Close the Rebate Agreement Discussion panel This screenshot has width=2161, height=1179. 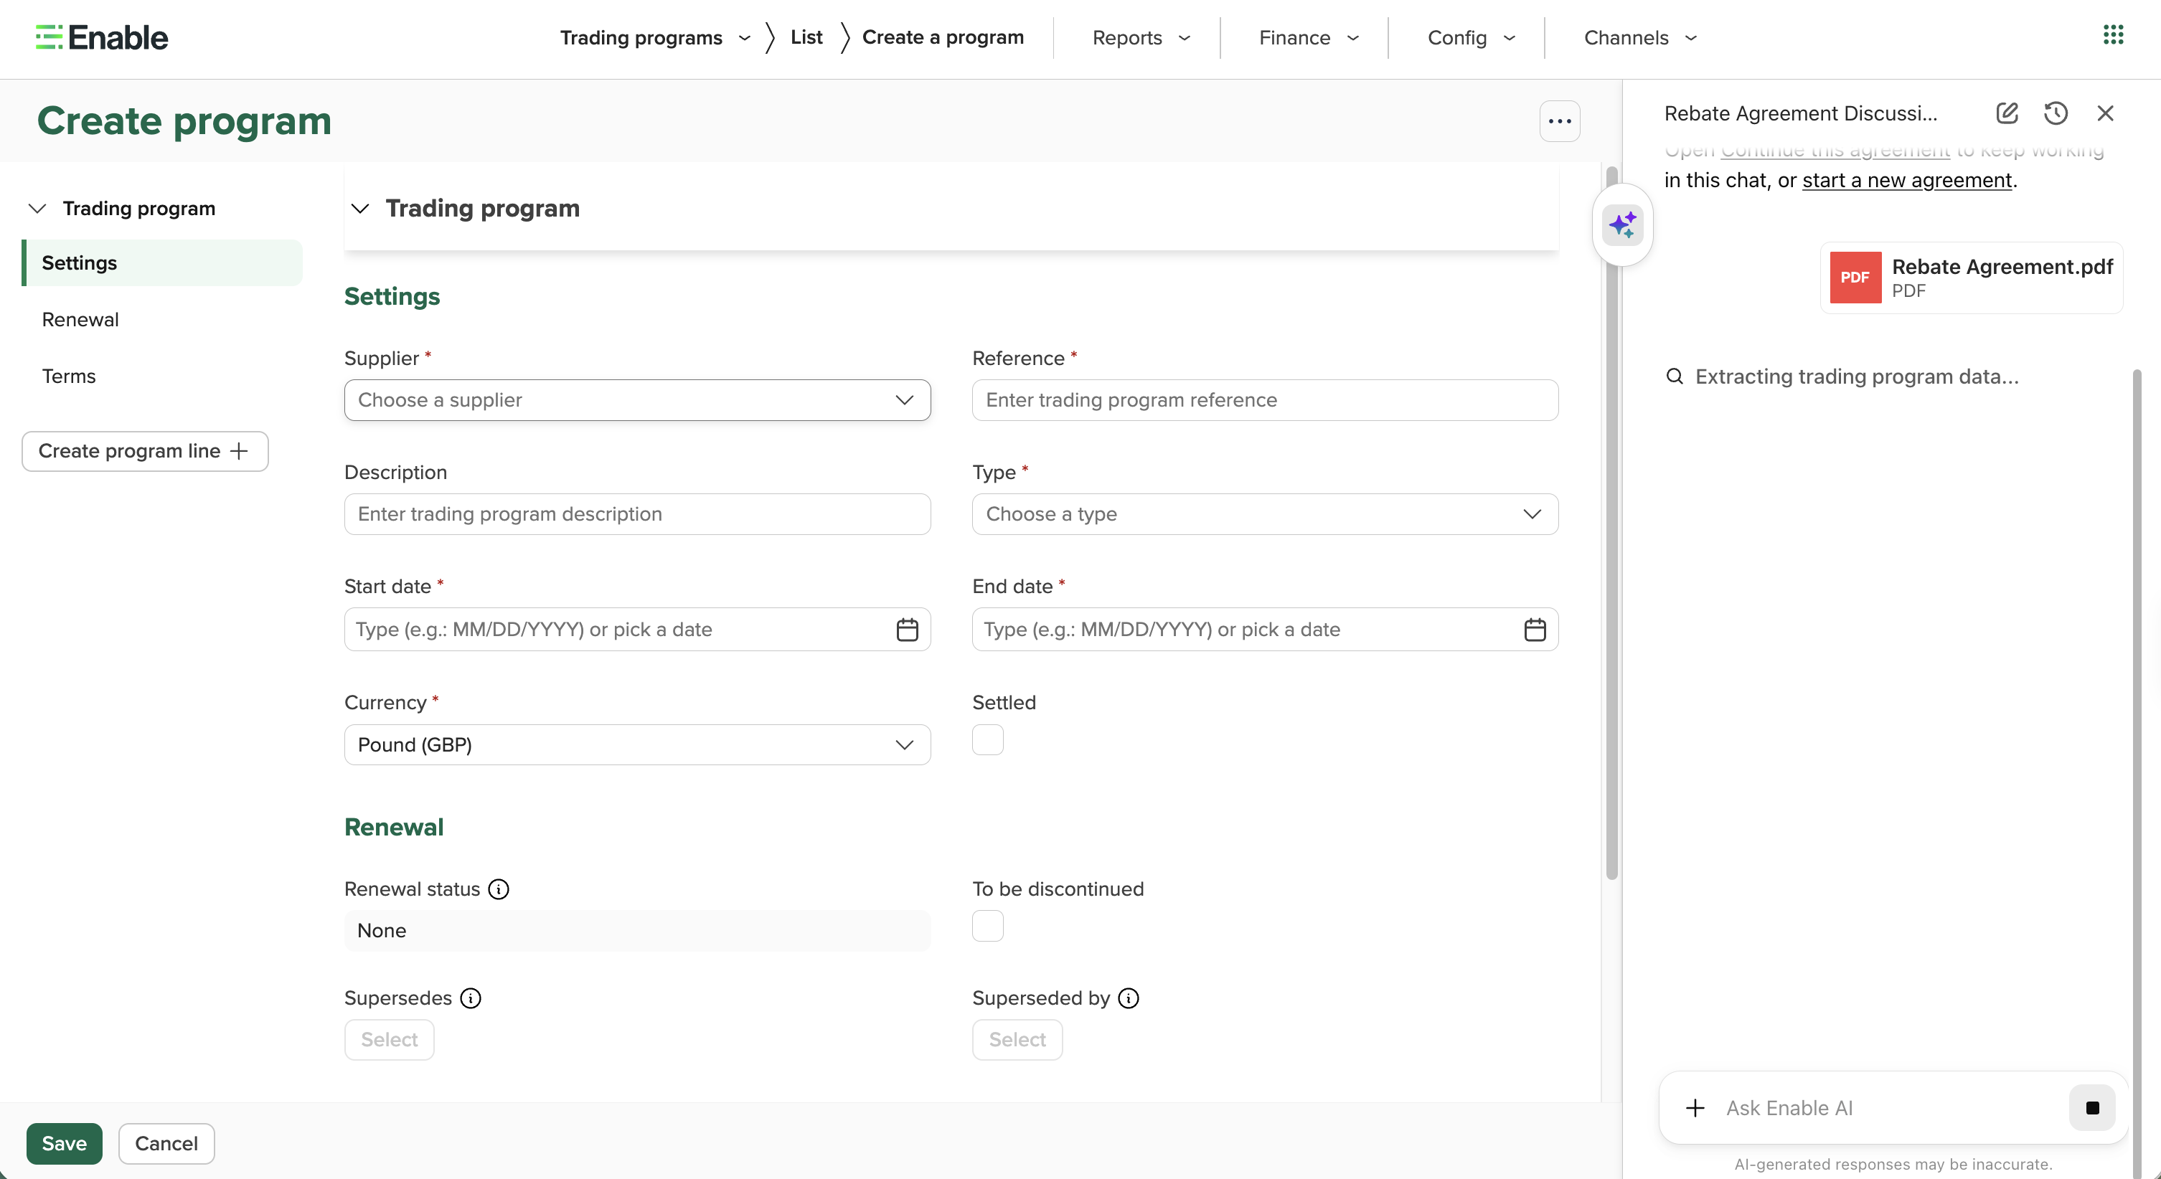click(2105, 113)
